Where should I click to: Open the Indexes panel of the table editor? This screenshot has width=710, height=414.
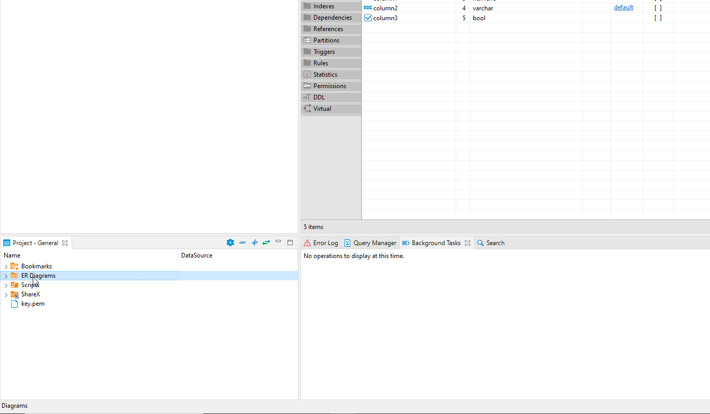[324, 6]
